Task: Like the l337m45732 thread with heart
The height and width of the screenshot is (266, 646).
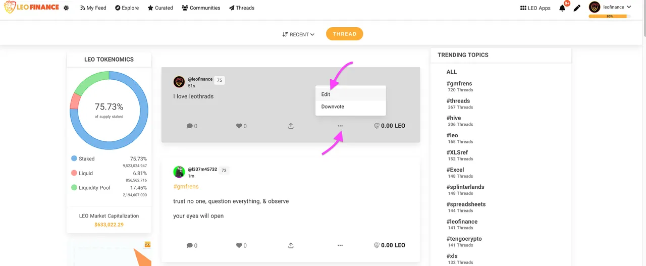Action: 241,245
